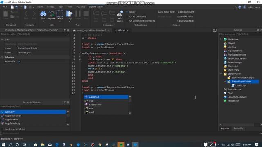Open the help icon at top right
262x147 pixels.
pos(240,7)
